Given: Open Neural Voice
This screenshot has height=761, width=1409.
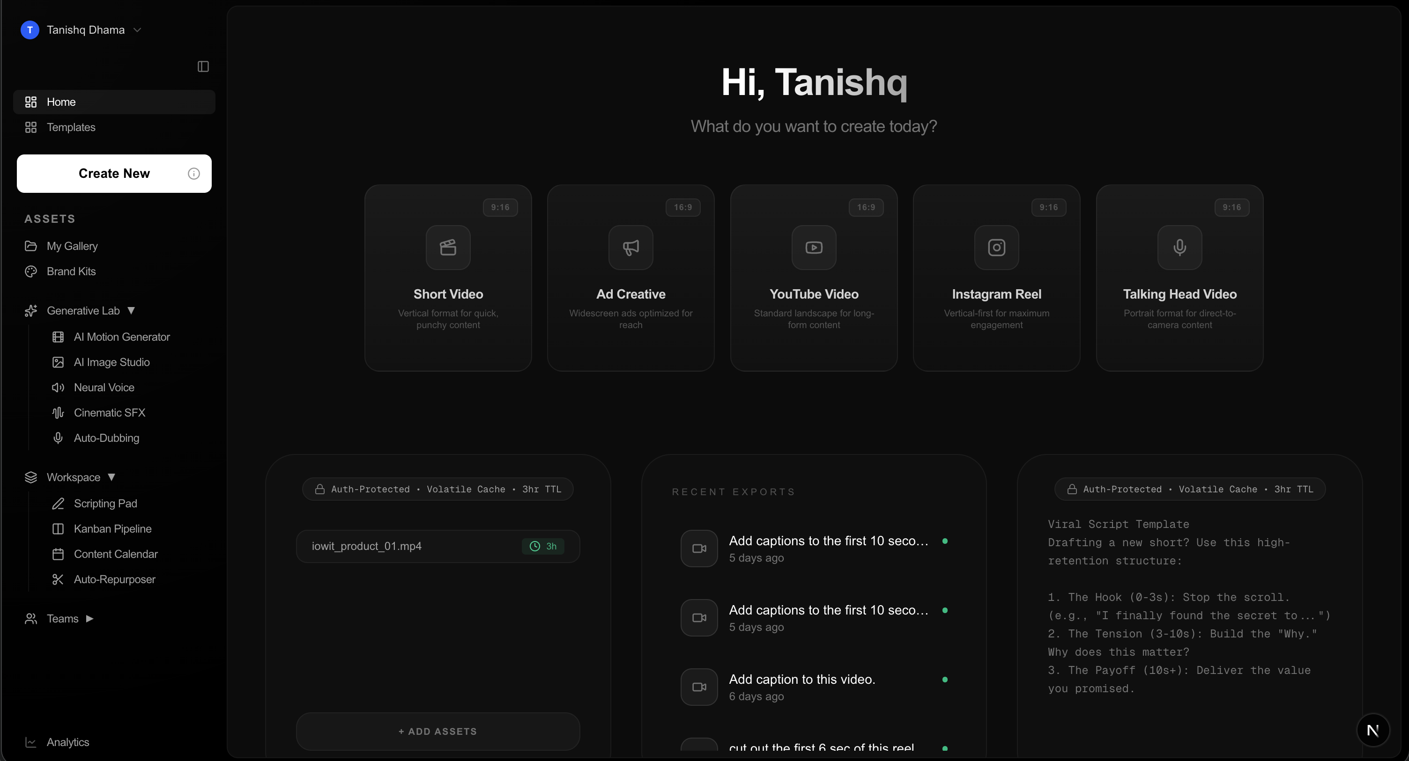Looking at the screenshot, I should 104,387.
